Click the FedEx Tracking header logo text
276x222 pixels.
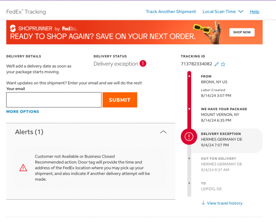(x=26, y=12)
